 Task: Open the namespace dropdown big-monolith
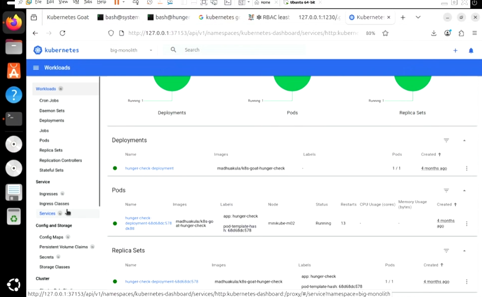coord(131,50)
